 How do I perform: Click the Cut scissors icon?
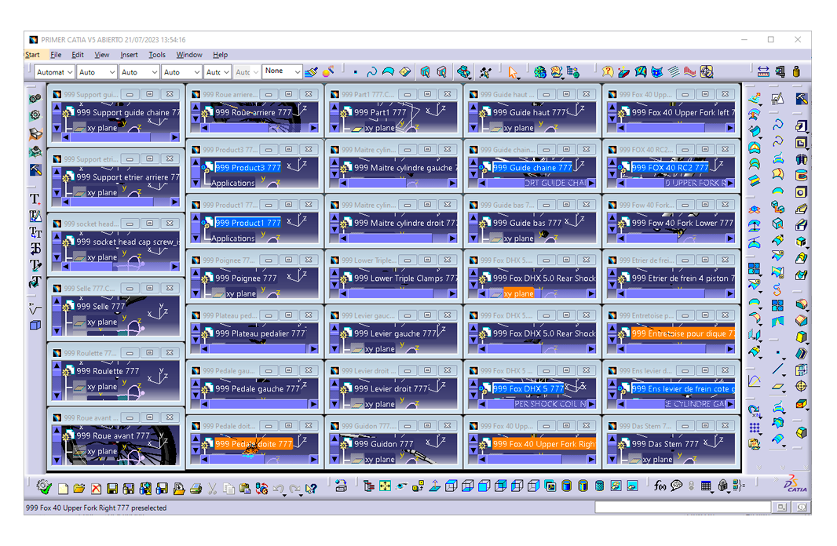(212, 489)
